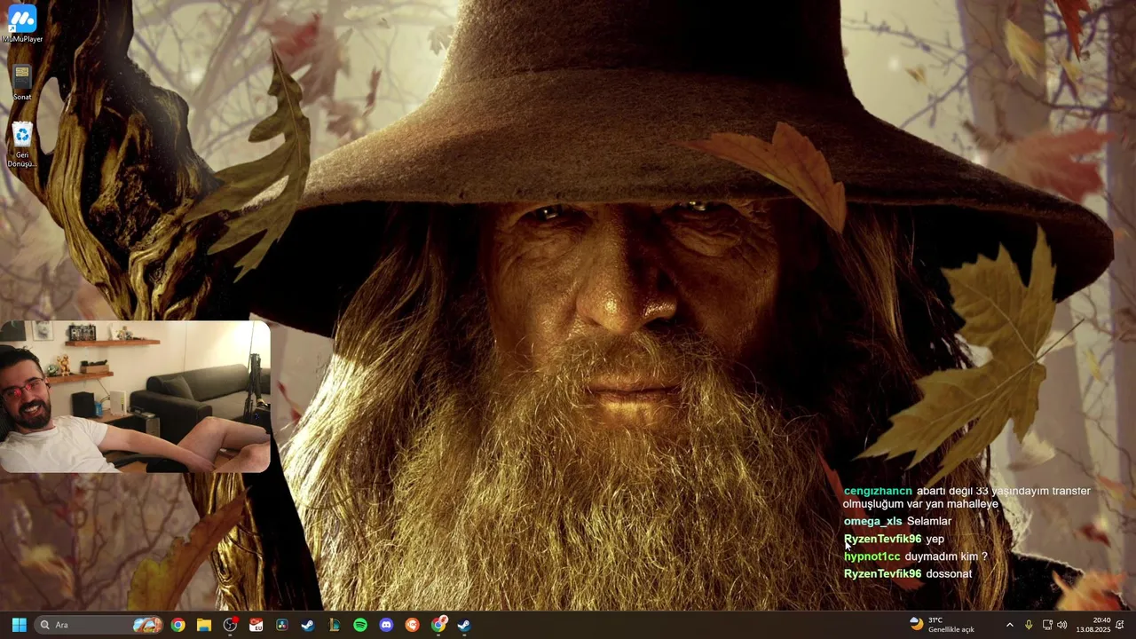Open the red EU app taskbar icon
The width and height of the screenshot is (1136, 639).
click(256, 625)
